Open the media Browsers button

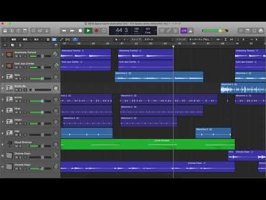click(x=261, y=31)
